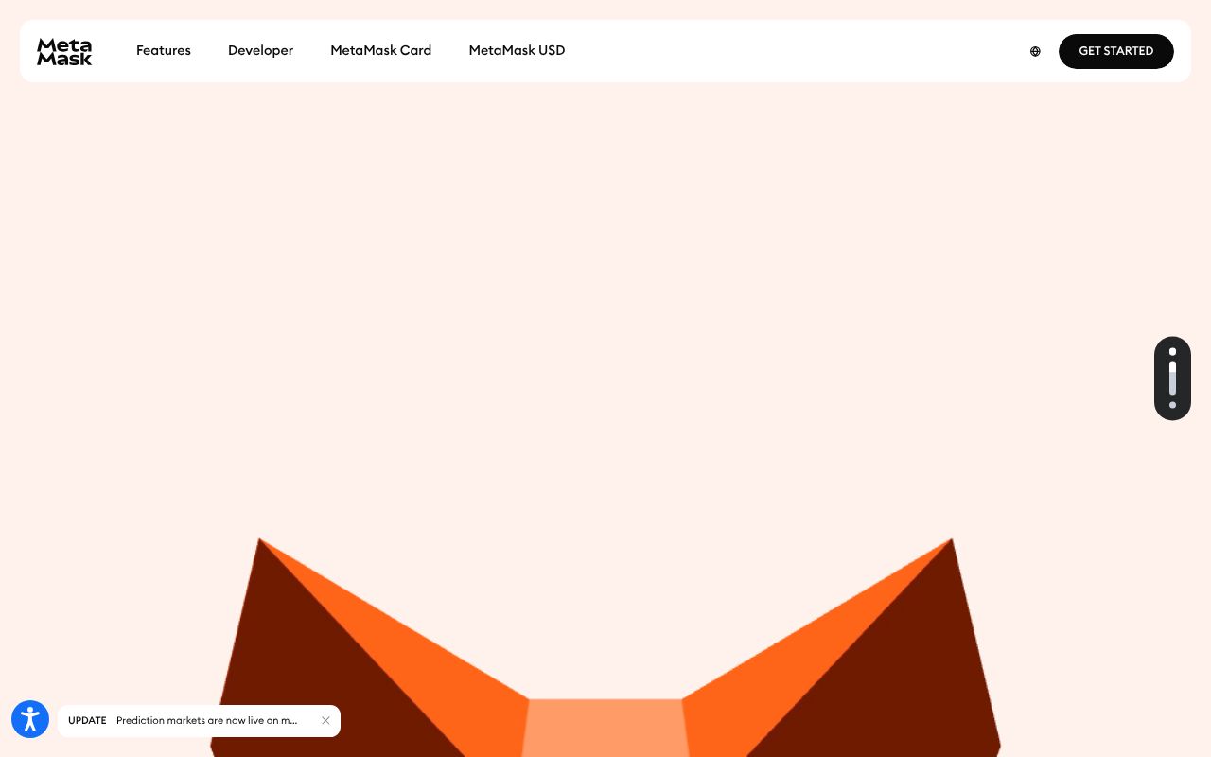This screenshot has width=1211, height=757.
Task: Expand the Features navigation dropdown
Action: tap(163, 50)
